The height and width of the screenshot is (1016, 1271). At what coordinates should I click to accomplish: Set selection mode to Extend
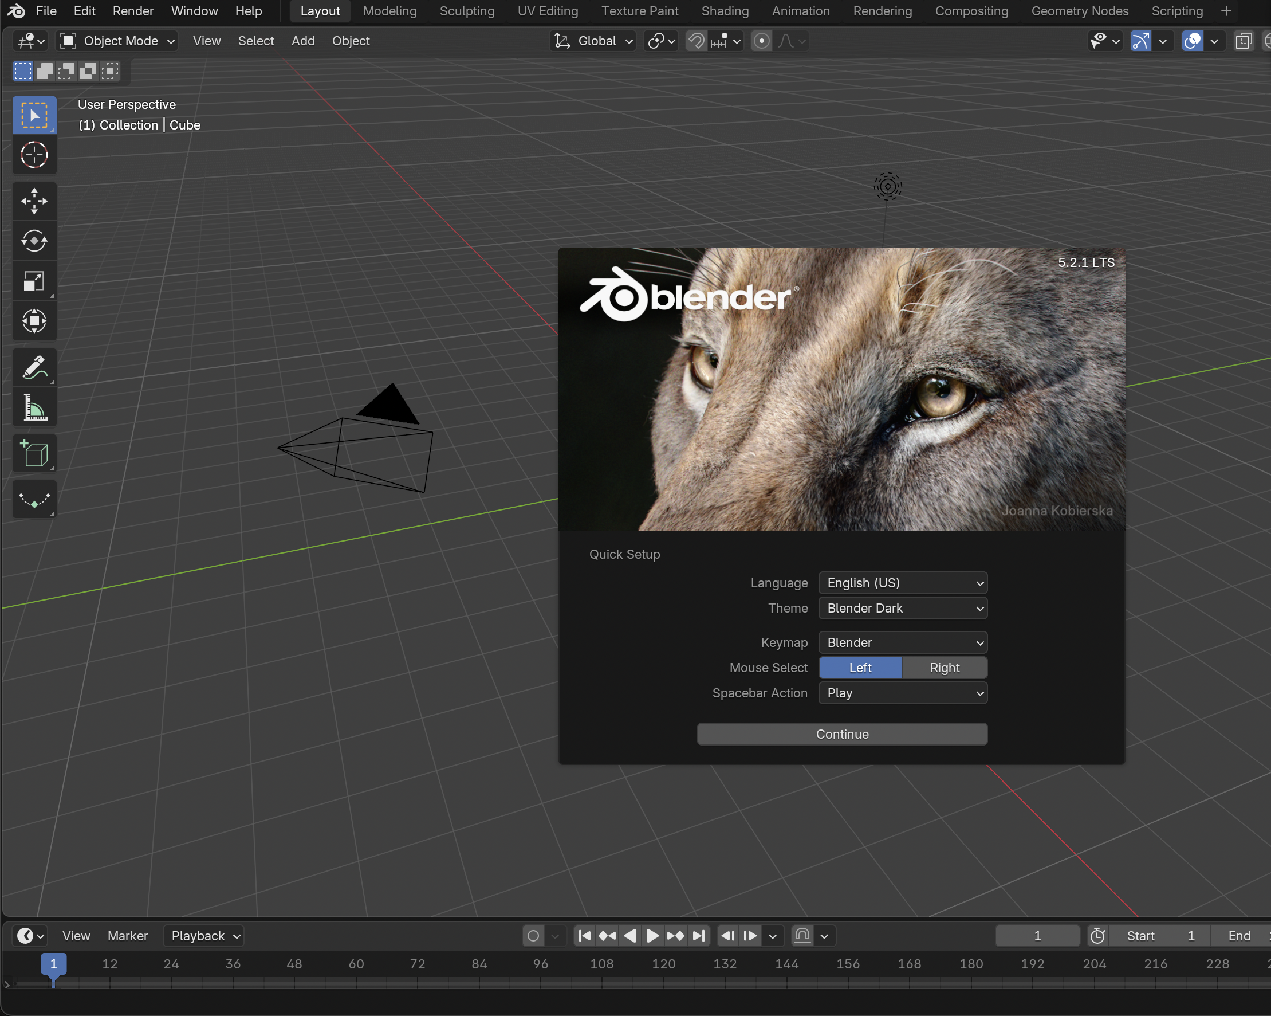[44, 72]
